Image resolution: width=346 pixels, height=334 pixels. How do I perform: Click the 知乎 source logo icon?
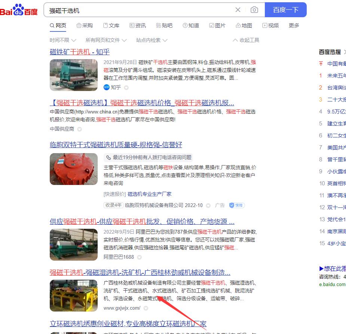(x=106, y=88)
